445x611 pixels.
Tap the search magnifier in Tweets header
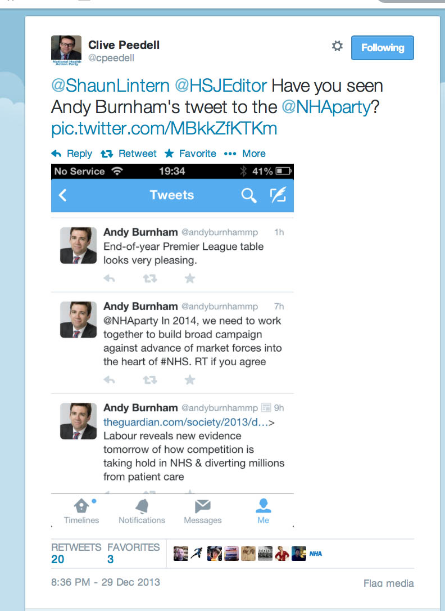point(248,195)
